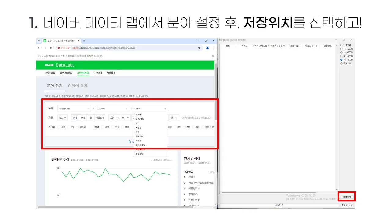Open 검색어트렌드 menu

click(66, 73)
